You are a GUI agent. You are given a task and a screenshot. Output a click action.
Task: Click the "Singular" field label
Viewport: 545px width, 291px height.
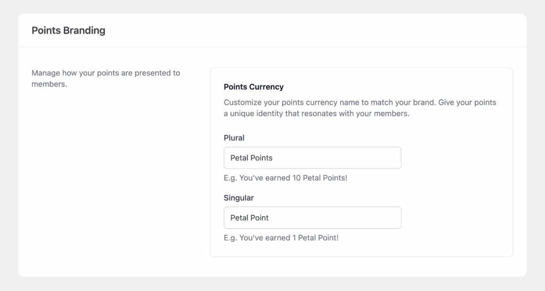pos(238,198)
